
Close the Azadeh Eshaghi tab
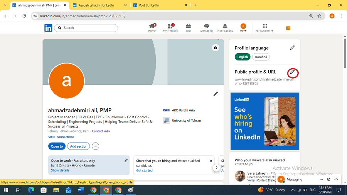(125, 5)
